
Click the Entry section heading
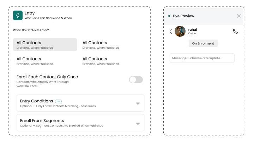pyautogui.click(x=30, y=13)
